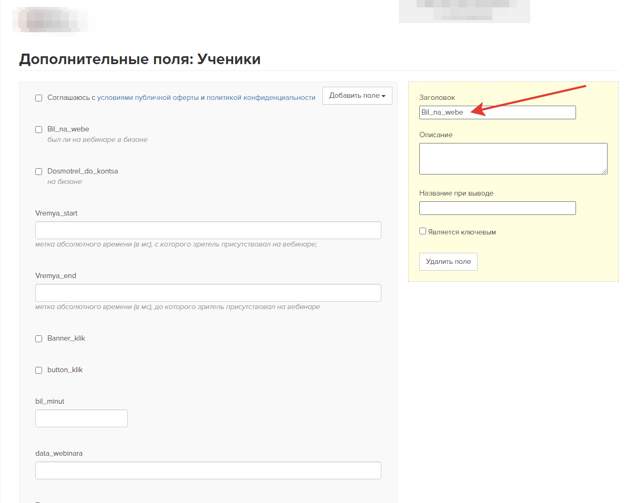This screenshot has width=636, height=503.
Task: Toggle the Bil_na_webe checkbox
Action: (39, 129)
